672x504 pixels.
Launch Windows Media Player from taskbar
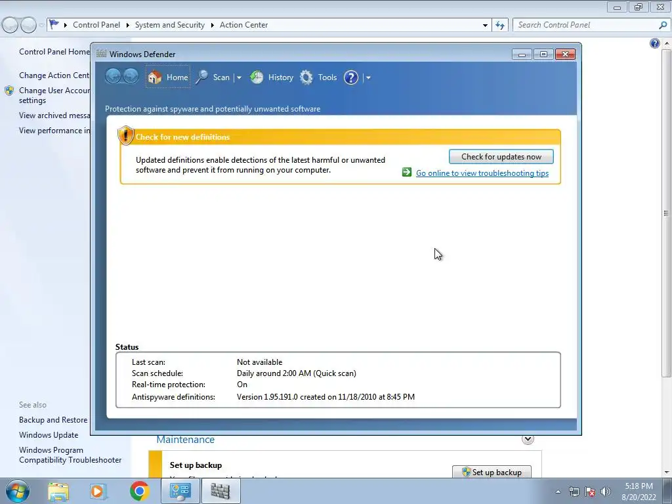(97, 491)
